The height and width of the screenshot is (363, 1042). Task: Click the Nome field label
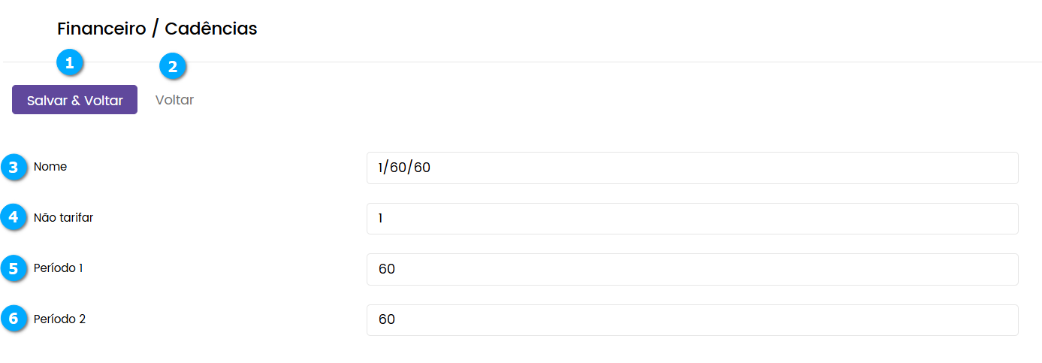[x=50, y=167]
